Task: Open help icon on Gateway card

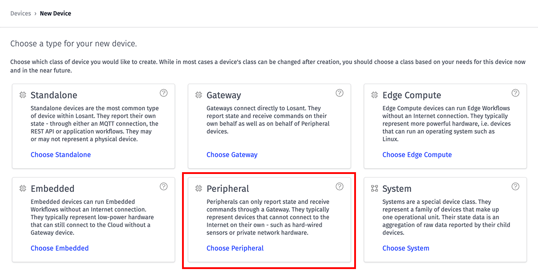Action: click(339, 93)
